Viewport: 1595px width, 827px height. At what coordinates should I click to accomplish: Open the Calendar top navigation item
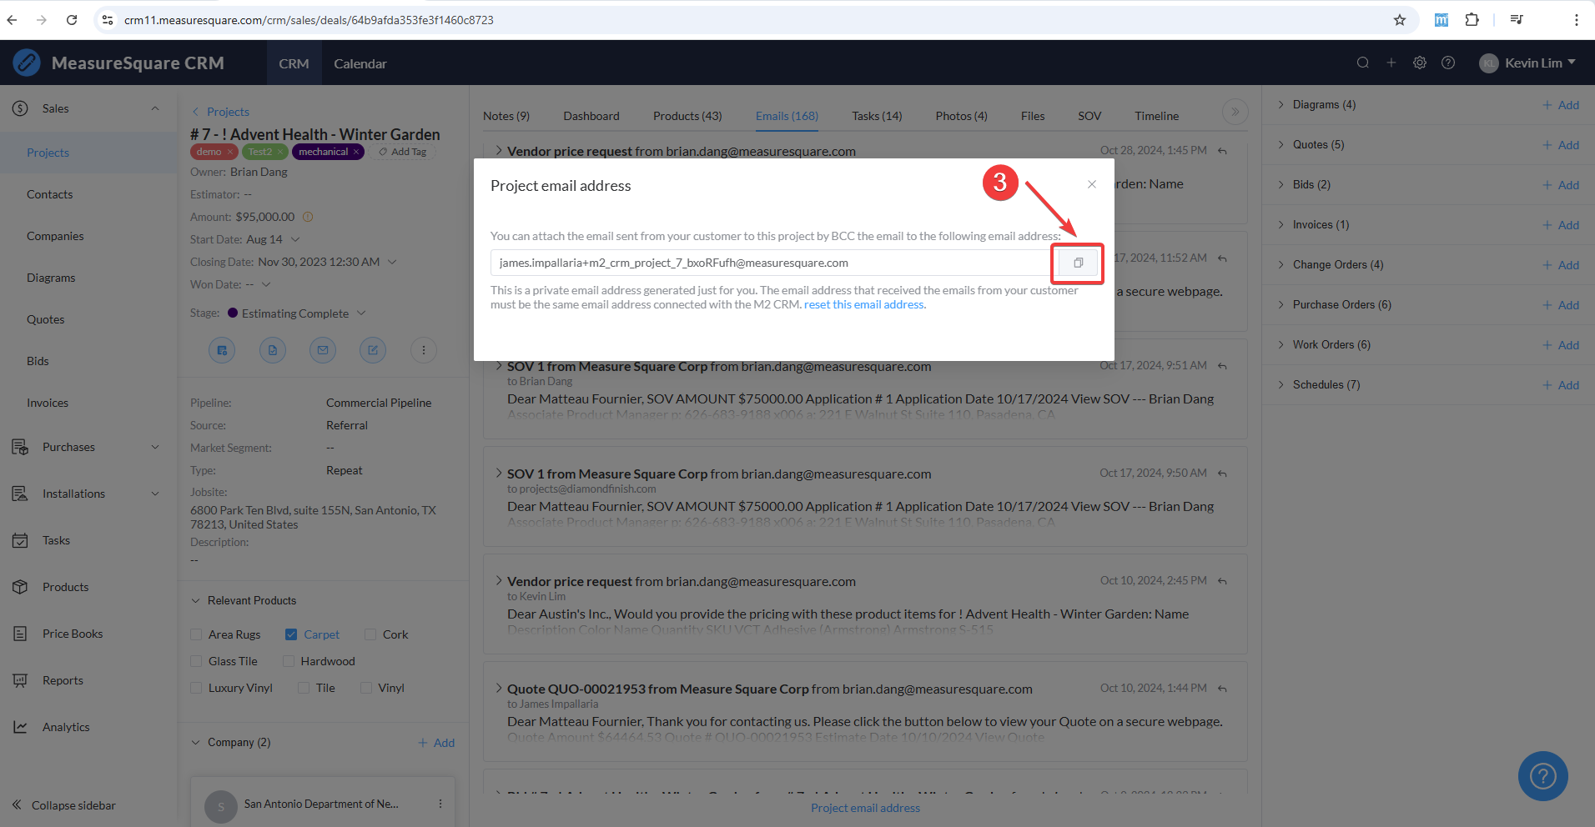[360, 63]
